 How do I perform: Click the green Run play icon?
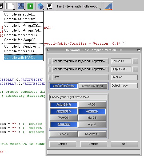point(30,6)
